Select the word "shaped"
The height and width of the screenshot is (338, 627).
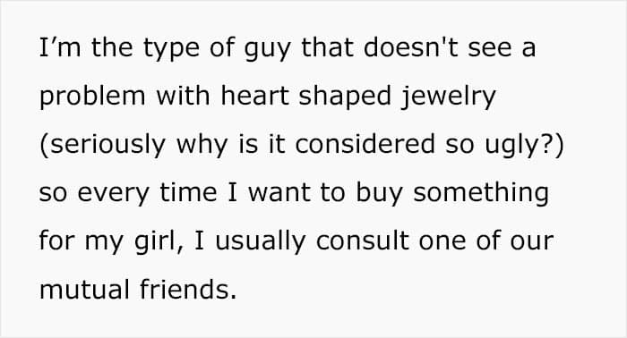(x=345, y=97)
